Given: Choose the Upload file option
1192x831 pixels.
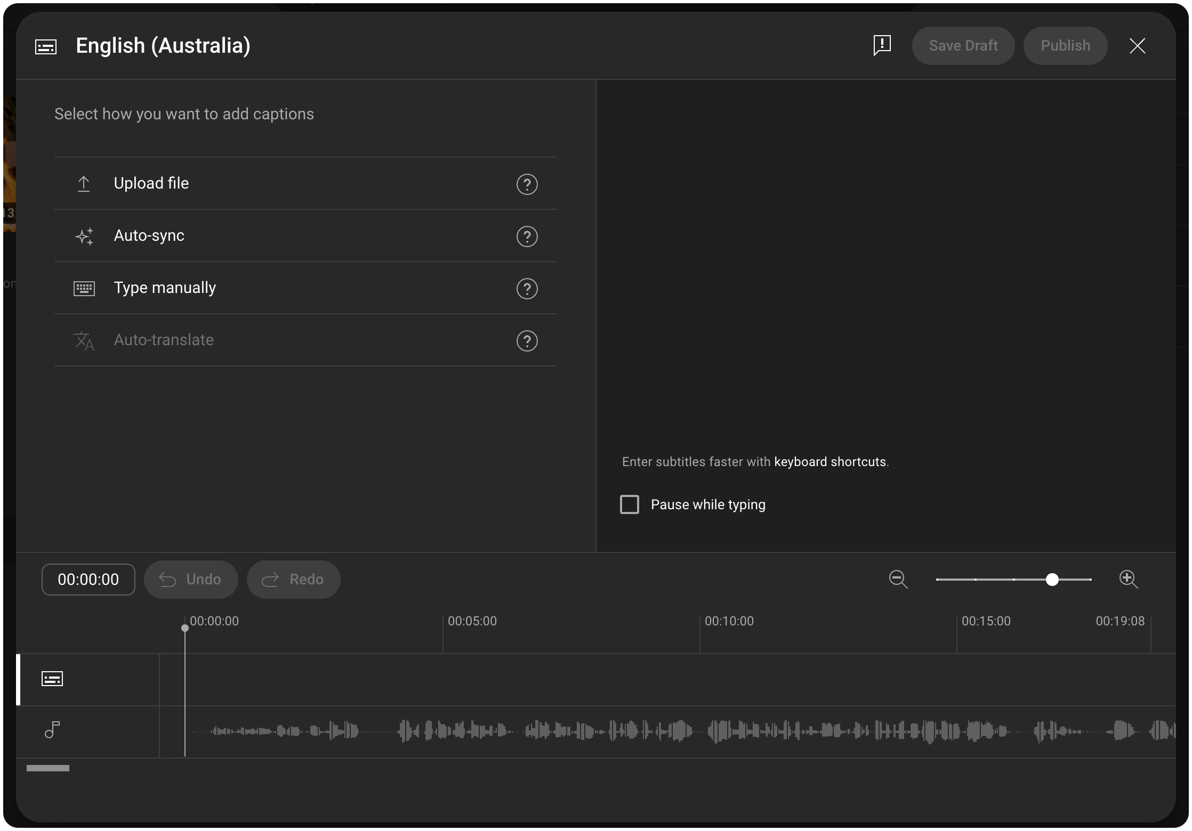Looking at the screenshot, I should pos(151,183).
